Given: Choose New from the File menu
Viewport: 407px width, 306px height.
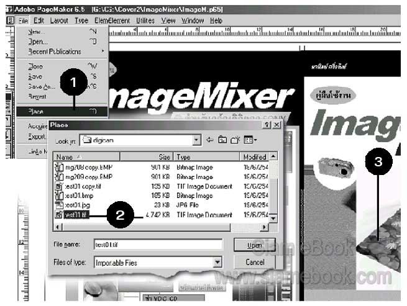Looking at the screenshot, I should [x=62, y=32].
